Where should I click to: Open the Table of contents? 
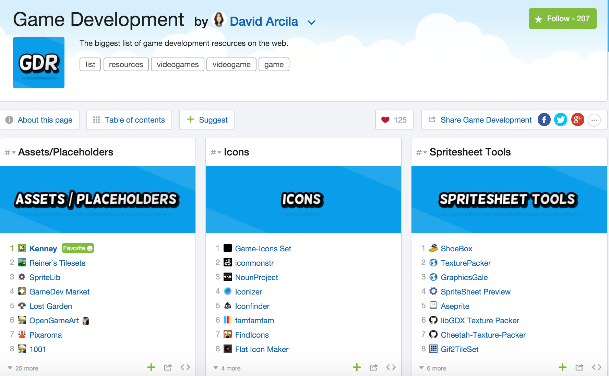tap(129, 120)
